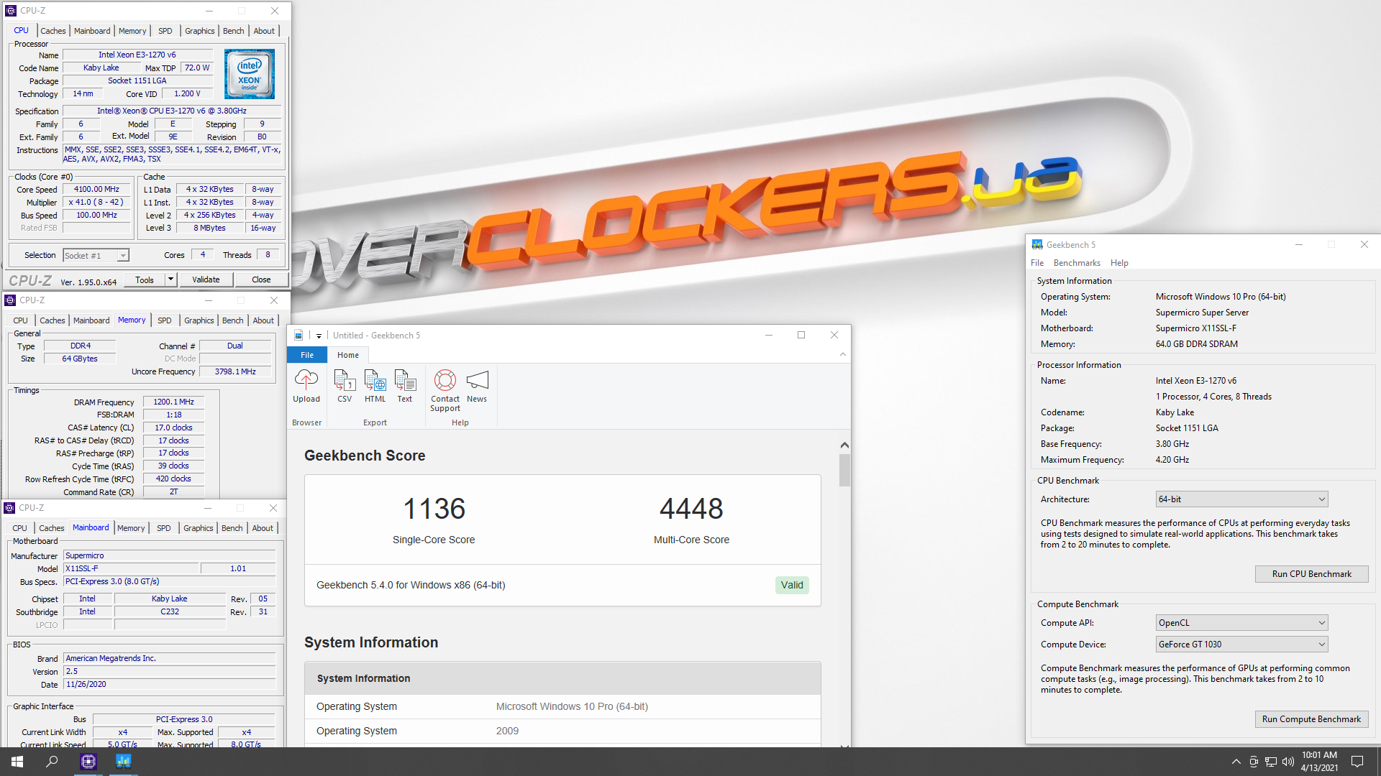Click the Southbridge C232 value
The width and height of the screenshot is (1381, 776).
pyautogui.click(x=170, y=612)
